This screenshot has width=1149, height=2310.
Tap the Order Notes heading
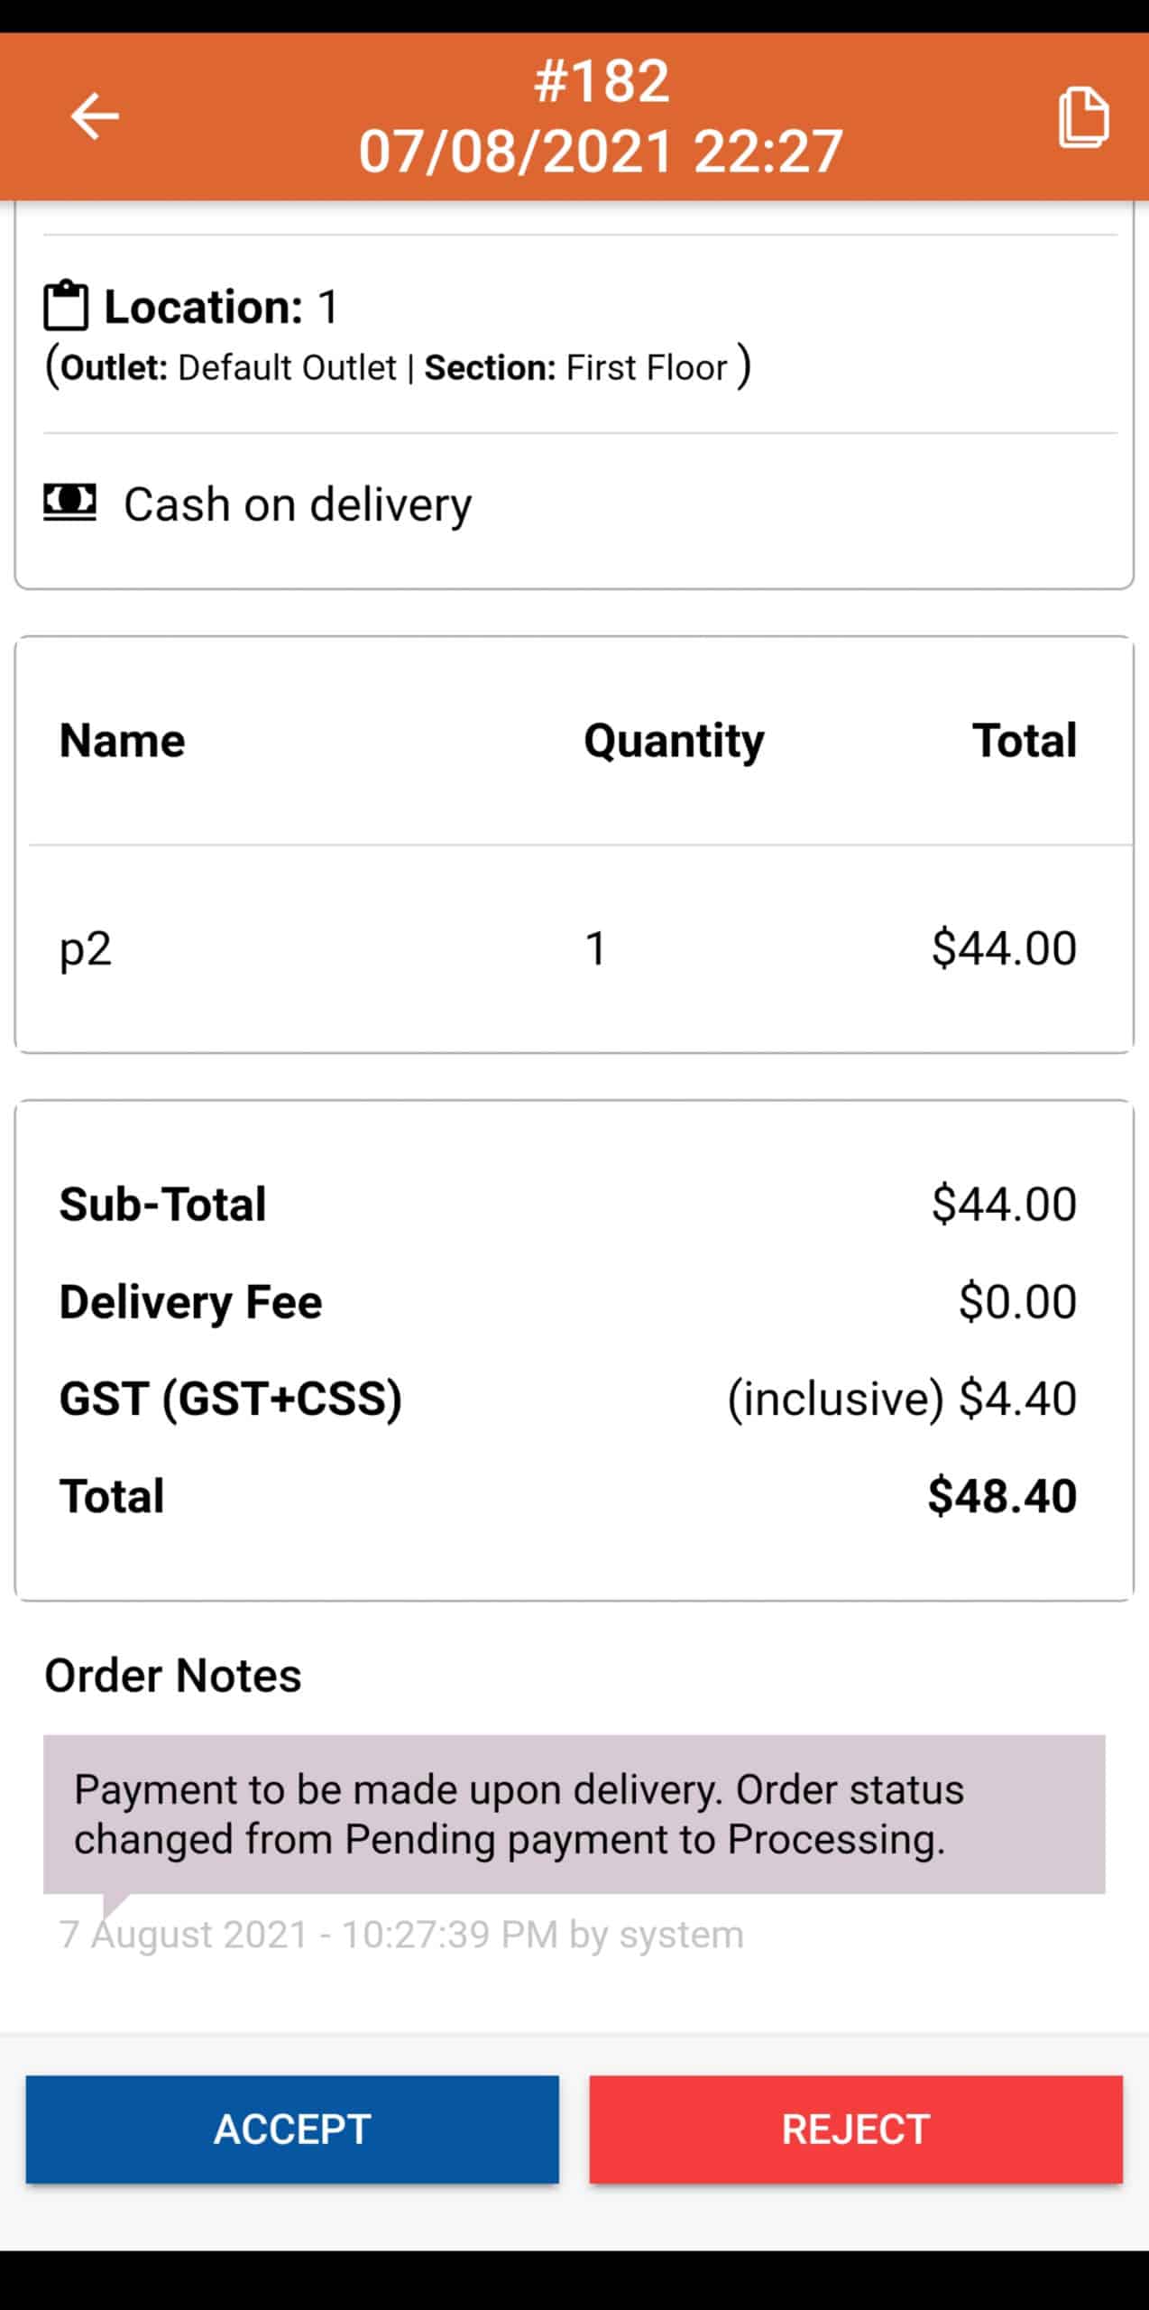click(x=173, y=1676)
